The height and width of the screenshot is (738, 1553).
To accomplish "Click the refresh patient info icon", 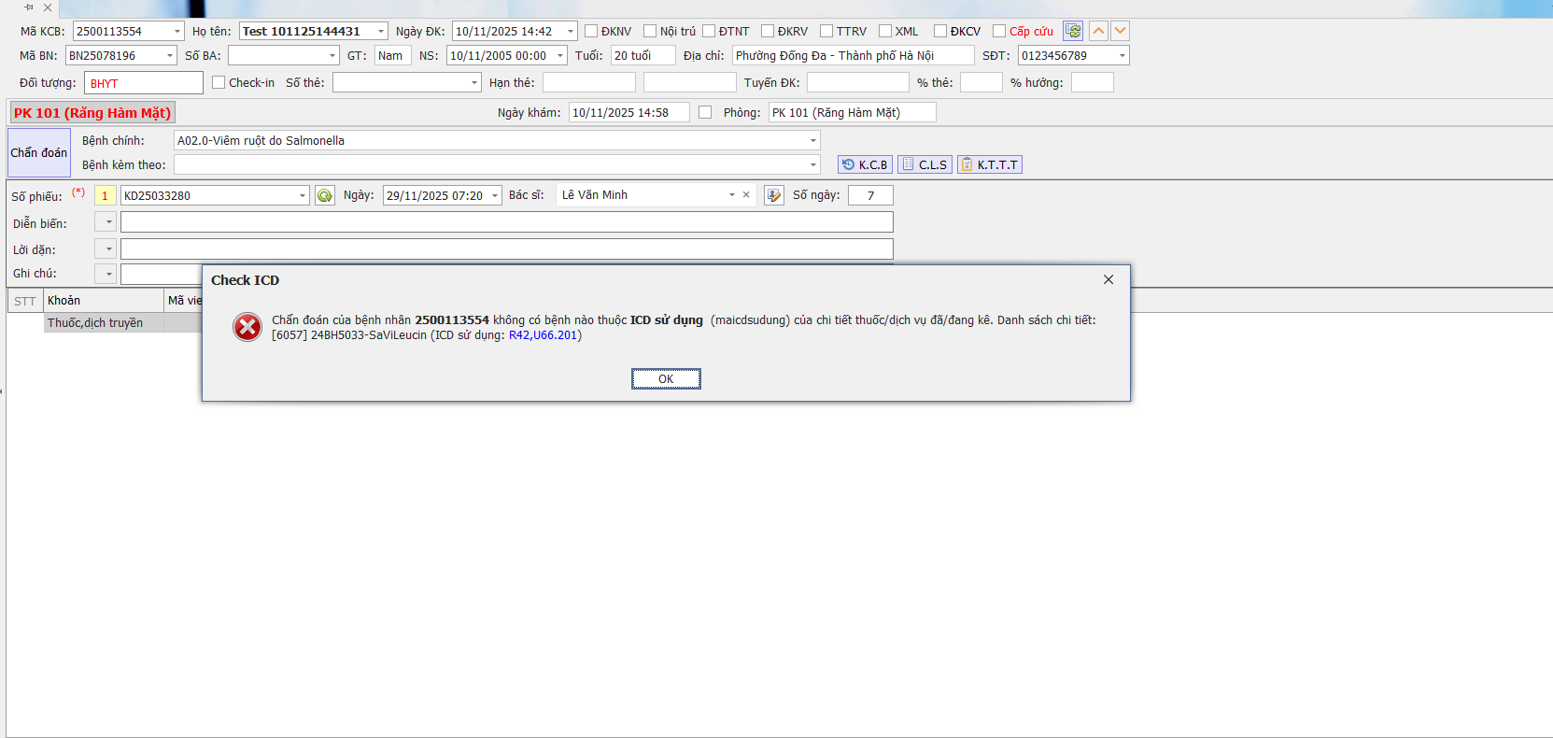I will point(1073,31).
